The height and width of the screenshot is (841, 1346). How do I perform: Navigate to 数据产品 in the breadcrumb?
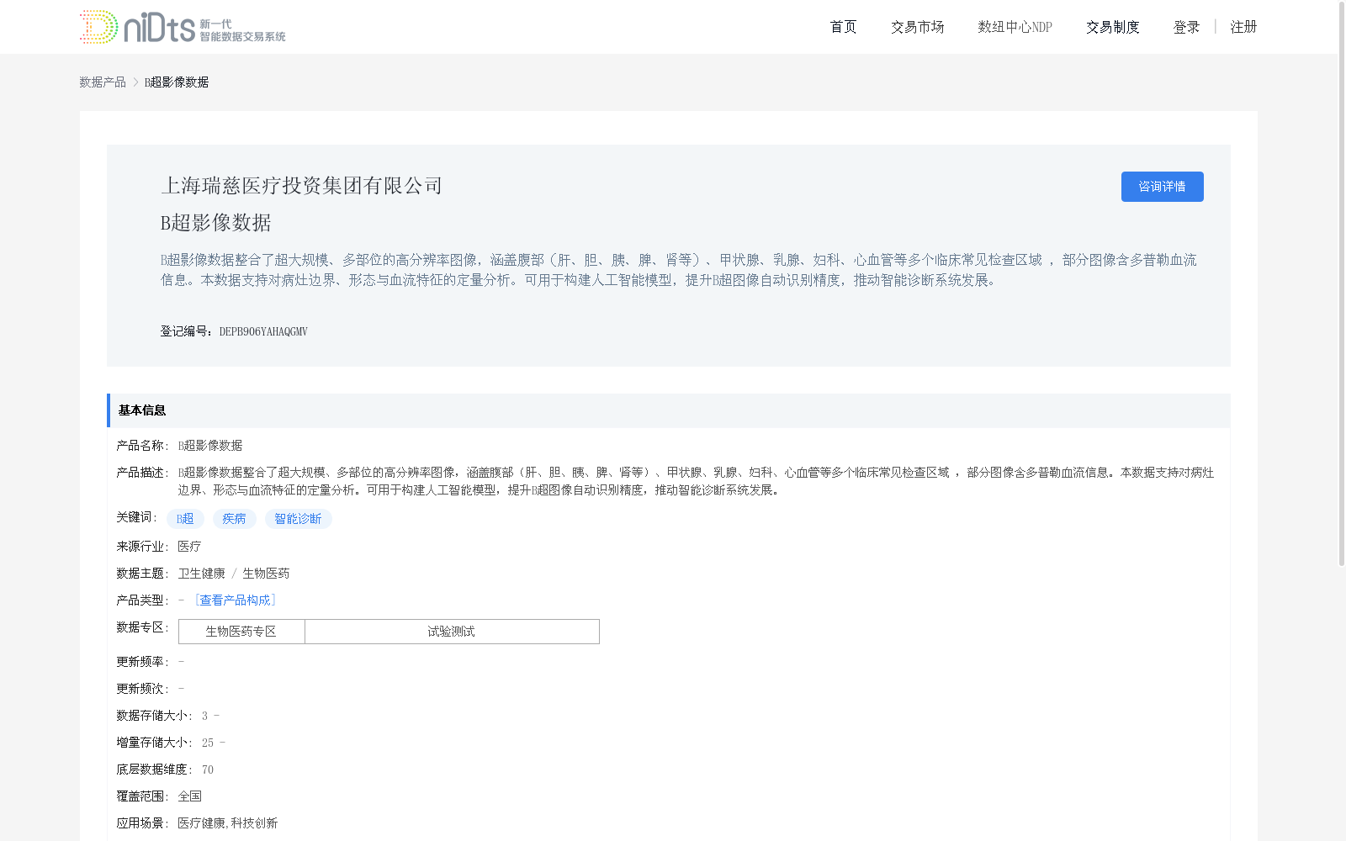coord(103,82)
